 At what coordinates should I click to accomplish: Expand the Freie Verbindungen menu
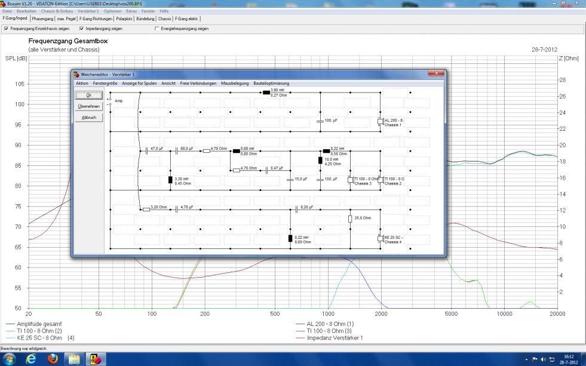tap(198, 83)
